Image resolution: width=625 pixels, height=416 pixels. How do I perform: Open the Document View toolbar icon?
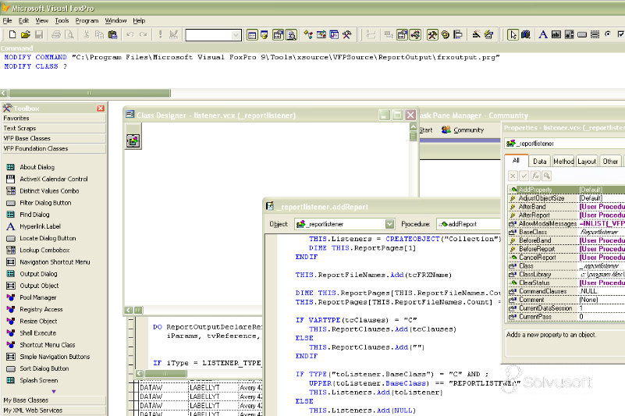pyautogui.click(x=291, y=34)
